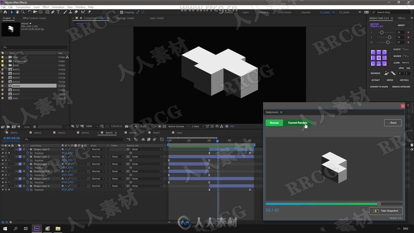Switch to the LS_Vertic workspace
The image size is (414, 233).
tap(344, 12)
